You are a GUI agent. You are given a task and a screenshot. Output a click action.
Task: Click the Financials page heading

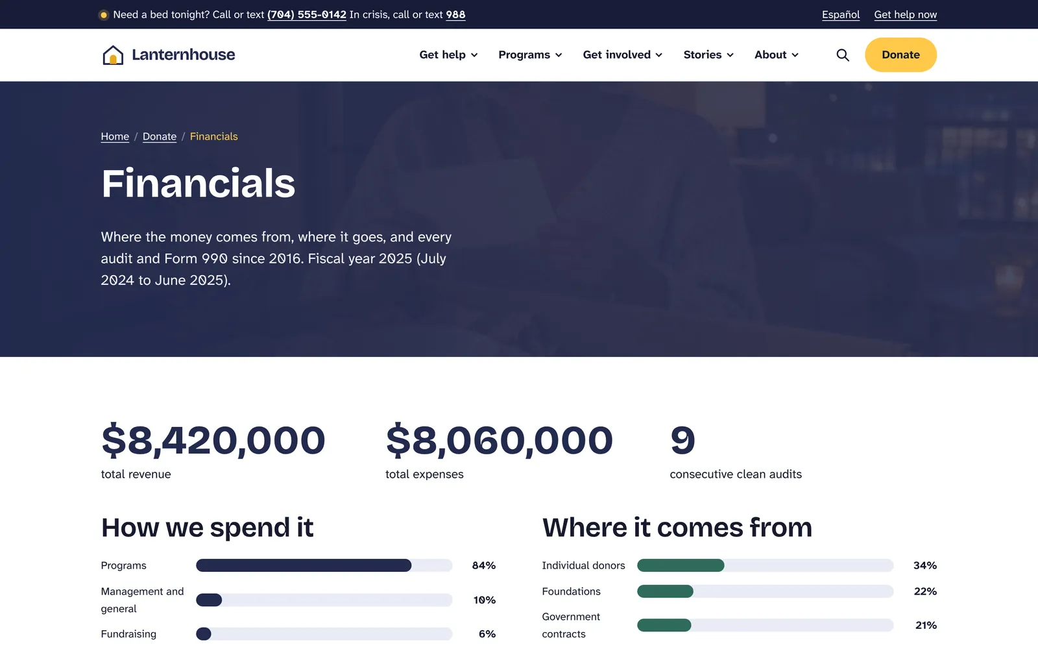point(198,183)
